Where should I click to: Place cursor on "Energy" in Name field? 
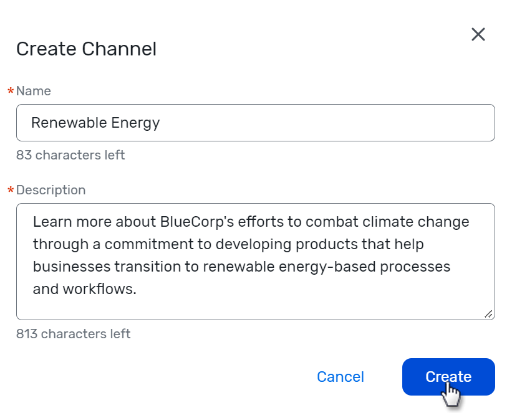(135, 123)
